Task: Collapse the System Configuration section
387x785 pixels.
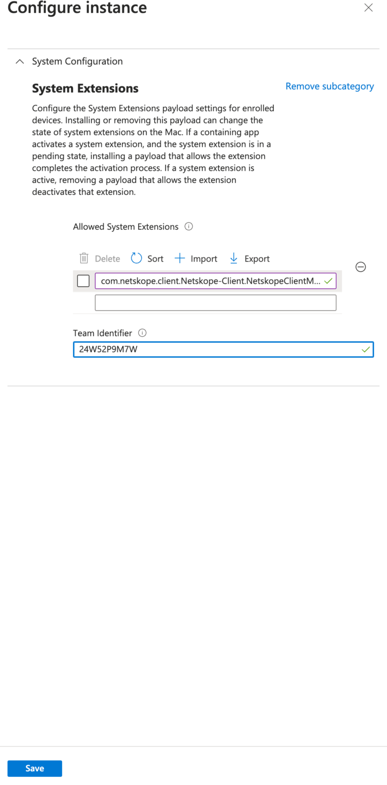Action: pyautogui.click(x=19, y=61)
